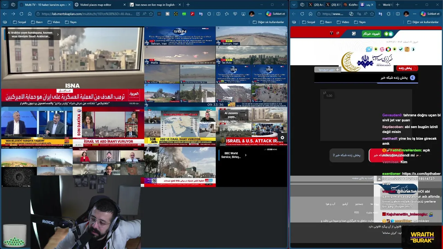Open three-dot menu in right browser window
Image resolution: width=443 pixels, height=249 pixels.
coord(415,14)
